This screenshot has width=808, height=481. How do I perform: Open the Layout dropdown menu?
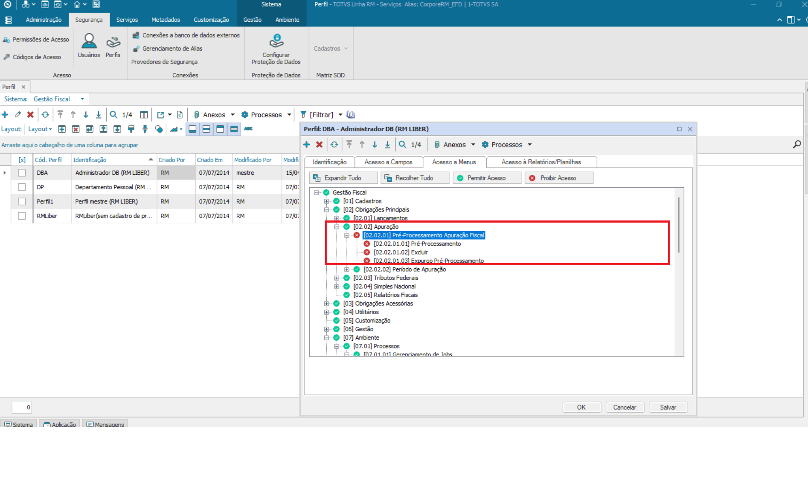pos(40,129)
